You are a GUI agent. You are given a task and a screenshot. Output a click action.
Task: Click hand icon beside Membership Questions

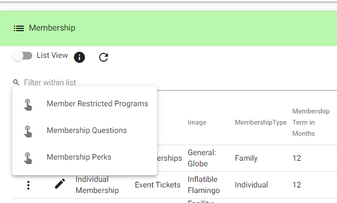point(28,131)
